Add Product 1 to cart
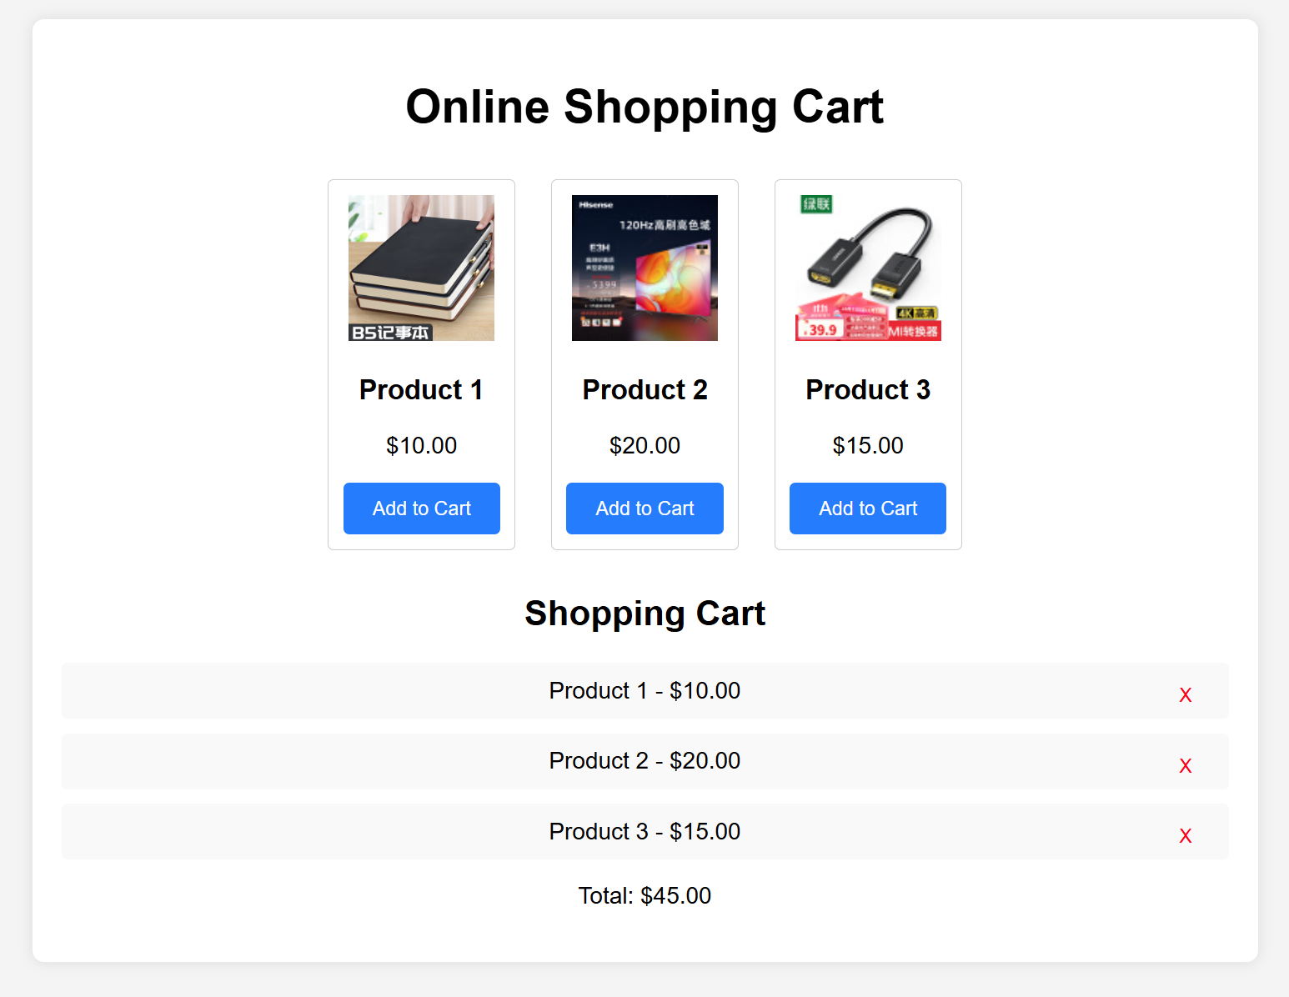This screenshot has width=1289, height=997. [x=422, y=509]
